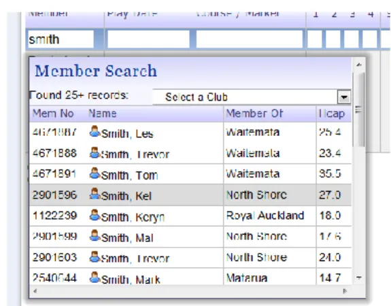Screen dimensions: 391x306
Task: Click the user icon beside Smith, Les
Action: click(95, 131)
